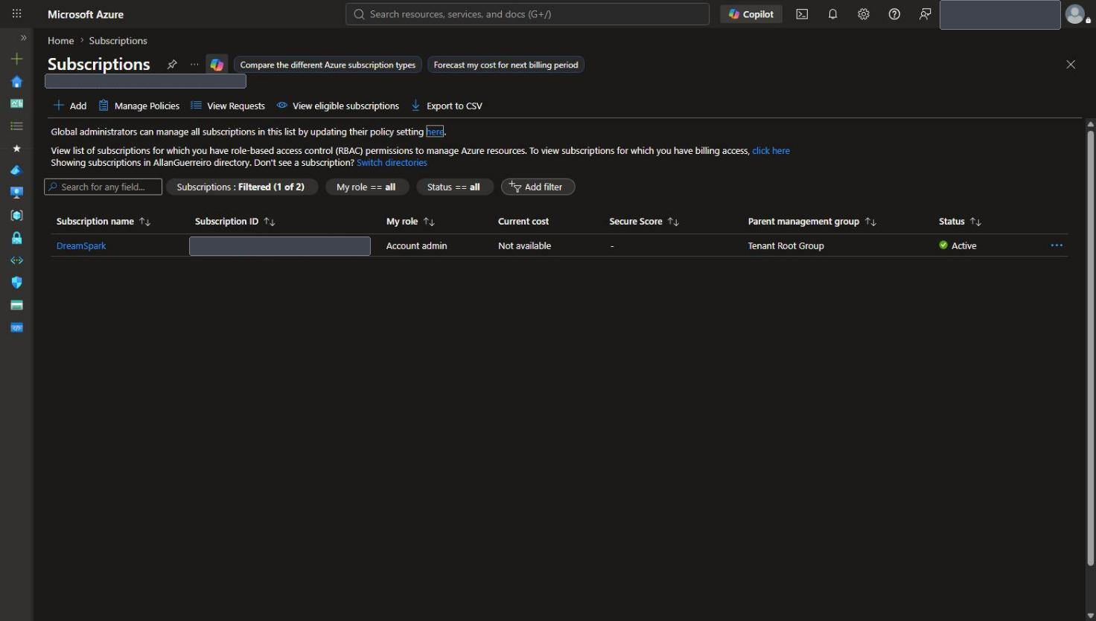Image resolution: width=1096 pixels, height=621 pixels.
Task: Open Notifications bell icon
Action: (832, 14)
